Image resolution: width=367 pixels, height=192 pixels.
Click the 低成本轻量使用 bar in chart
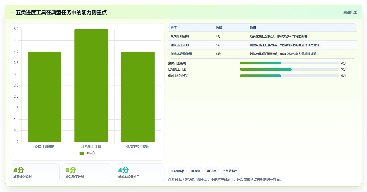click(138, 97)
